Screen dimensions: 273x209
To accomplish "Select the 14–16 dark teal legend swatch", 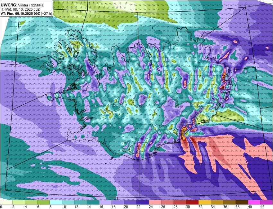I will pos(93,202).
